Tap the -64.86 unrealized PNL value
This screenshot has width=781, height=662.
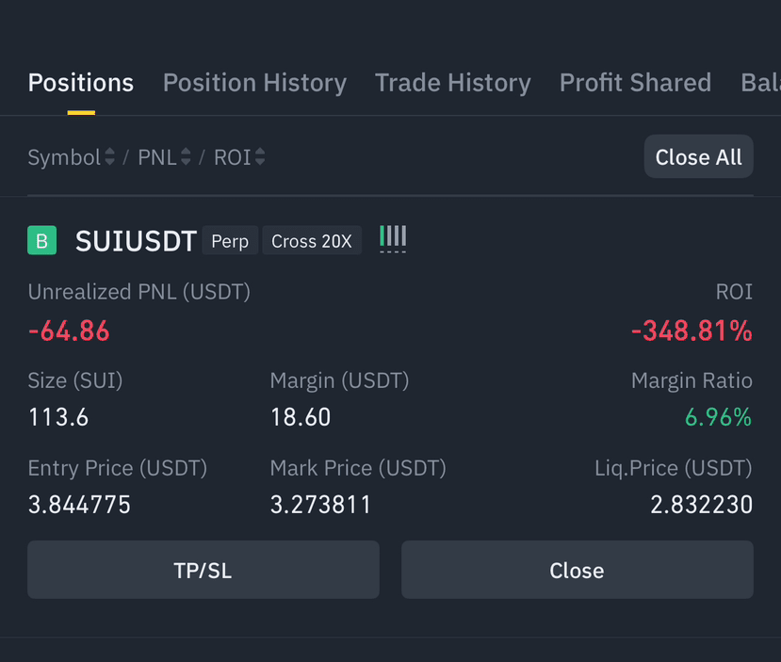click(69, 331)
